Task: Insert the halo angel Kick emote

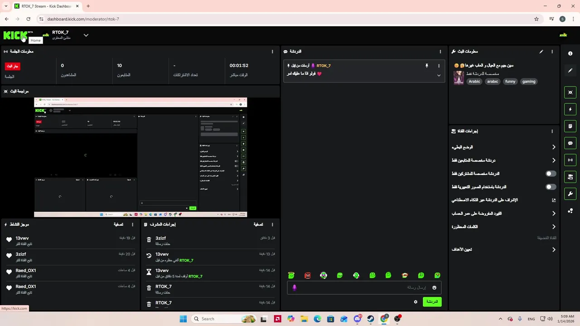Action: [x=291, y=275]
